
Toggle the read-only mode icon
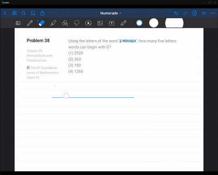click(18, 23)
